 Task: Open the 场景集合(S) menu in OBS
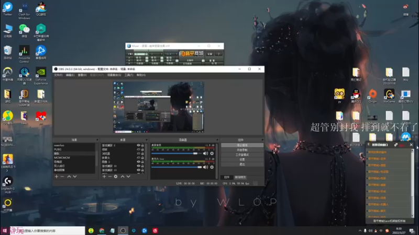[x=114, y=75]
